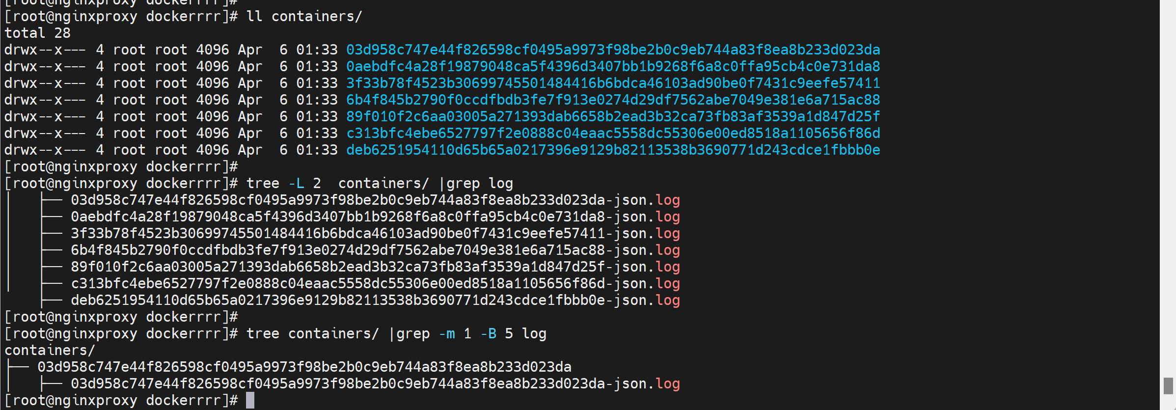
Task: Select blue directory 3f33b78f in ll listing
Action: tap(613, 83)
